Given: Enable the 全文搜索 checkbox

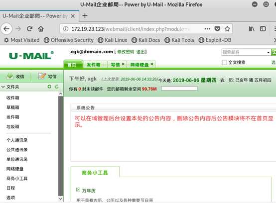Looking at the screenshot, I should pyautogui.click(x=224, y=62).
